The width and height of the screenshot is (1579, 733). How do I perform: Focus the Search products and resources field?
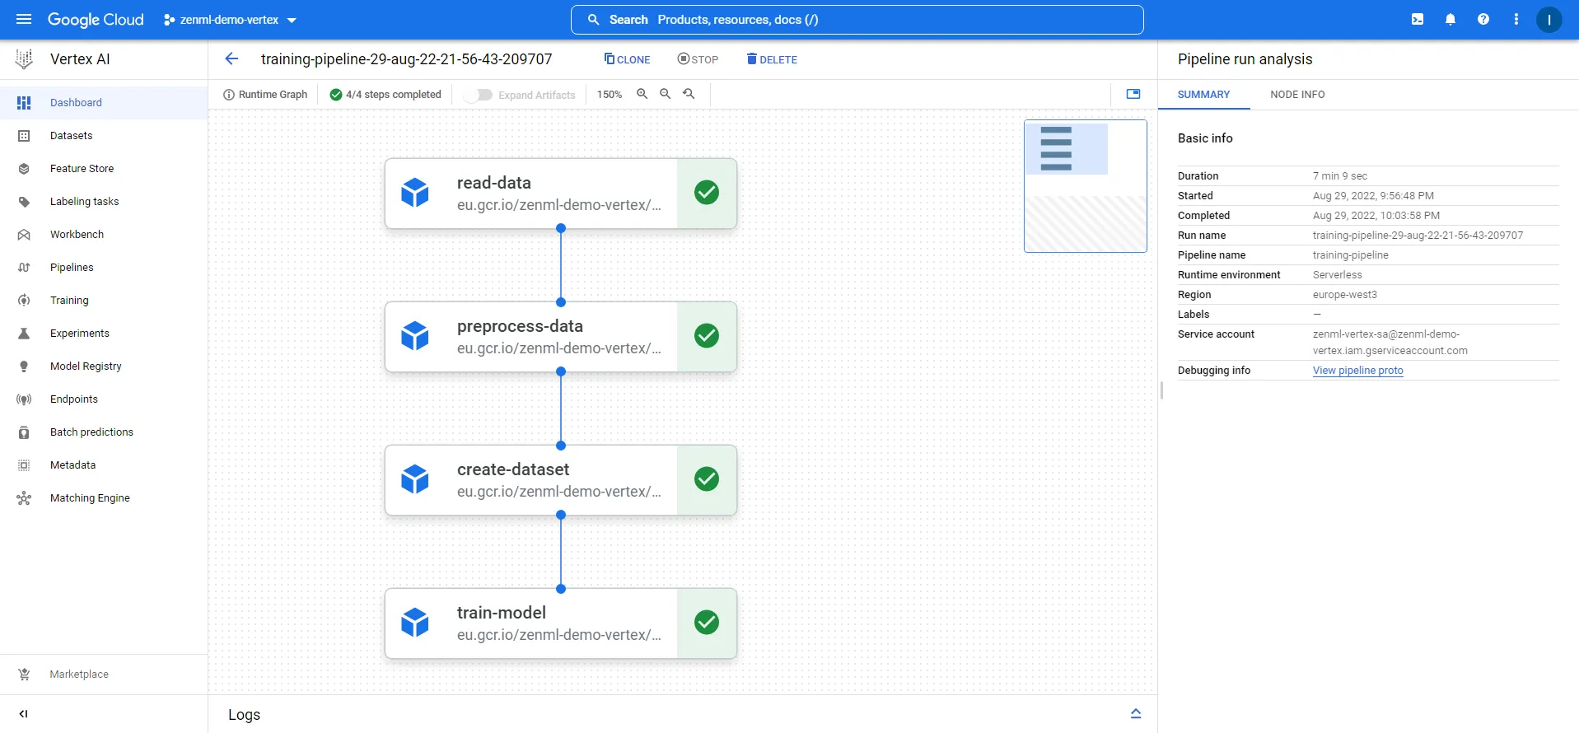coord(857,20)
